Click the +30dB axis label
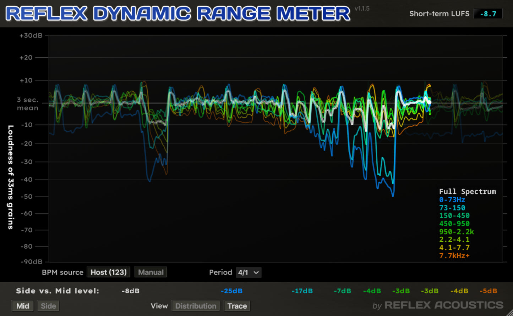 click(31, 35)
